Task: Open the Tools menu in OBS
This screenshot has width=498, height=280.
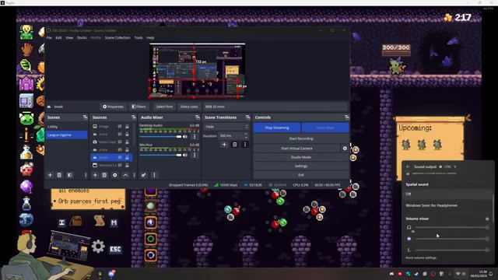Action: click(139, 38)
